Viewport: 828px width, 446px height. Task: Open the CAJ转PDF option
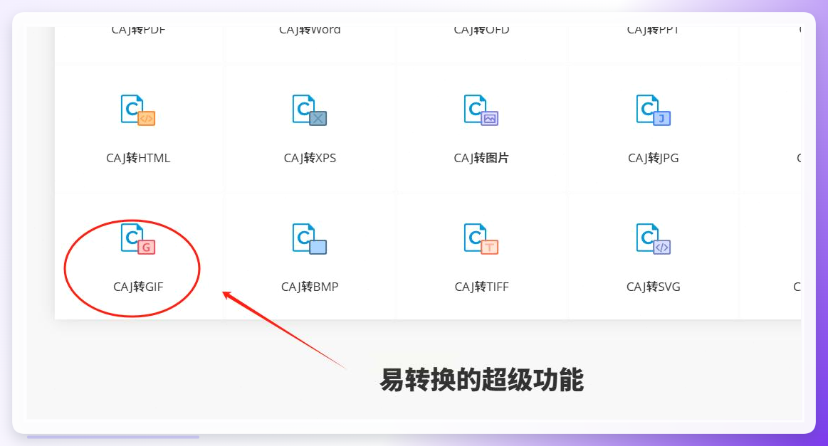138,30
